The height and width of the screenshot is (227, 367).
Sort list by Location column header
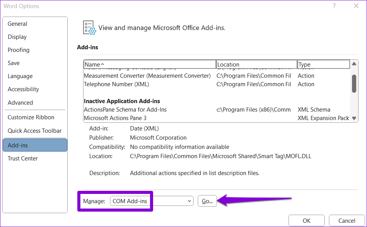[x=256, y=64]
